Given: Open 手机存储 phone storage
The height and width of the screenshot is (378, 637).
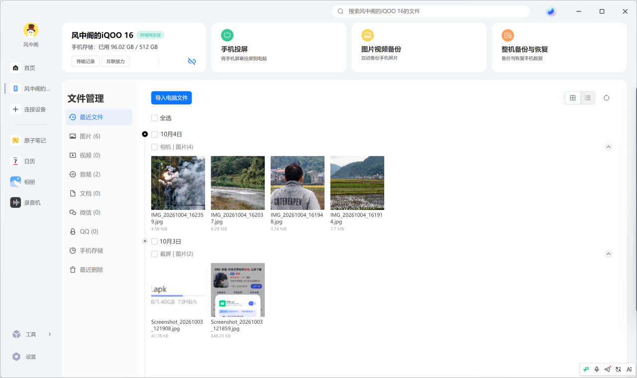Looking at the screenshot, I should 99,251.
